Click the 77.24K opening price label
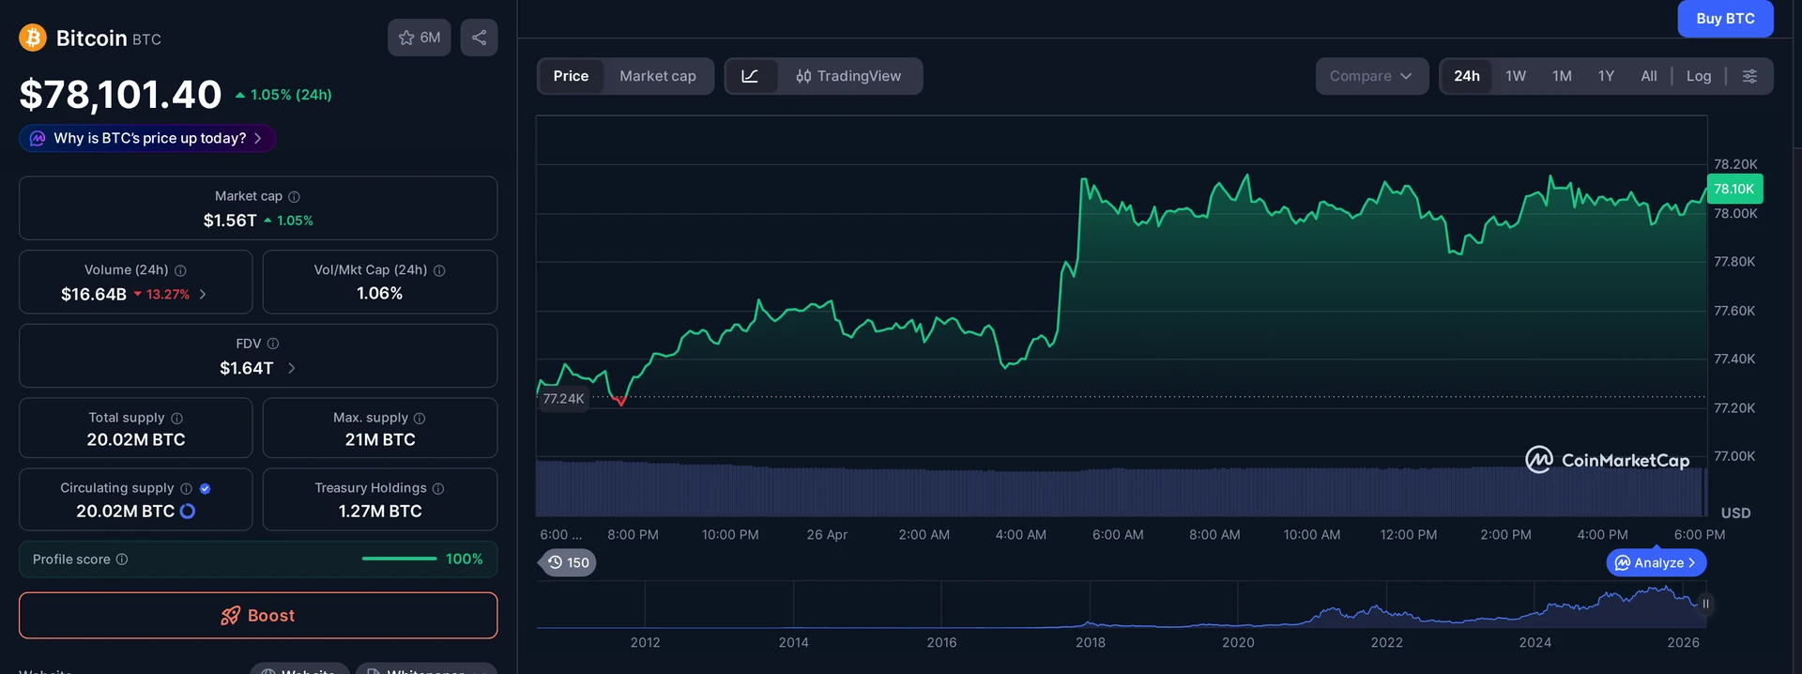 coord(563,399)
